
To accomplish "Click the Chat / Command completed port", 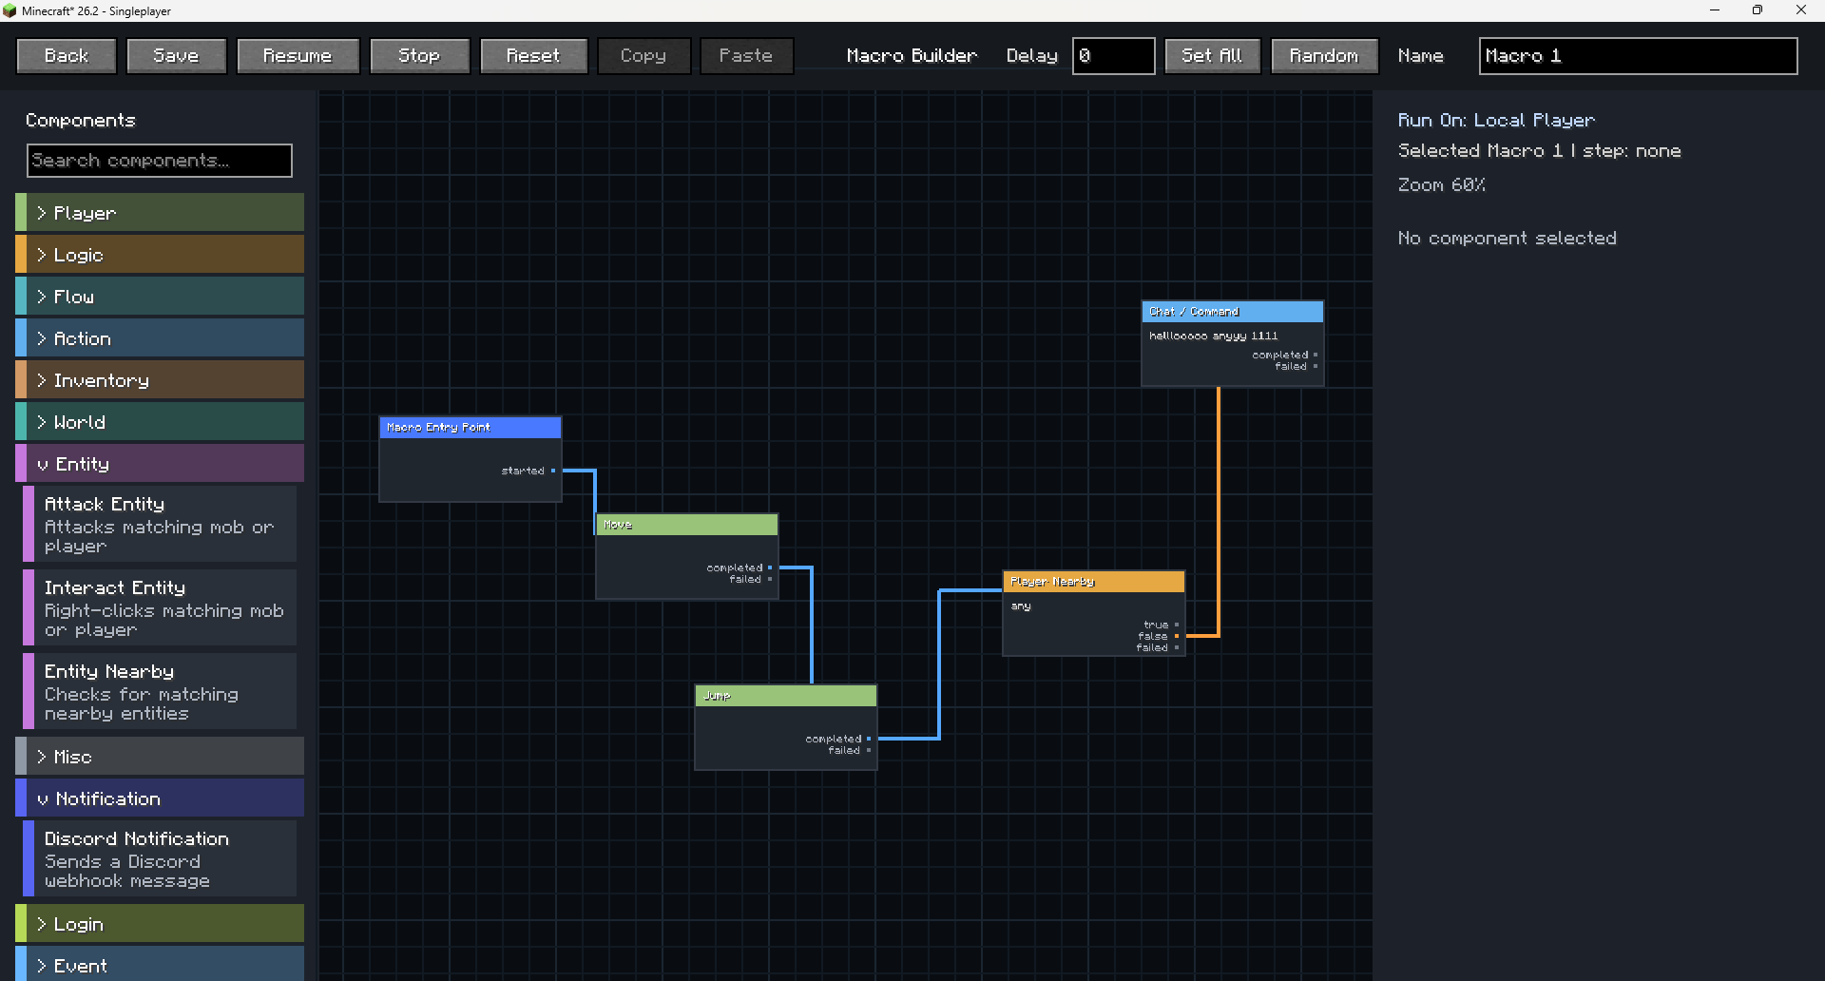I will click(1316, 355).
